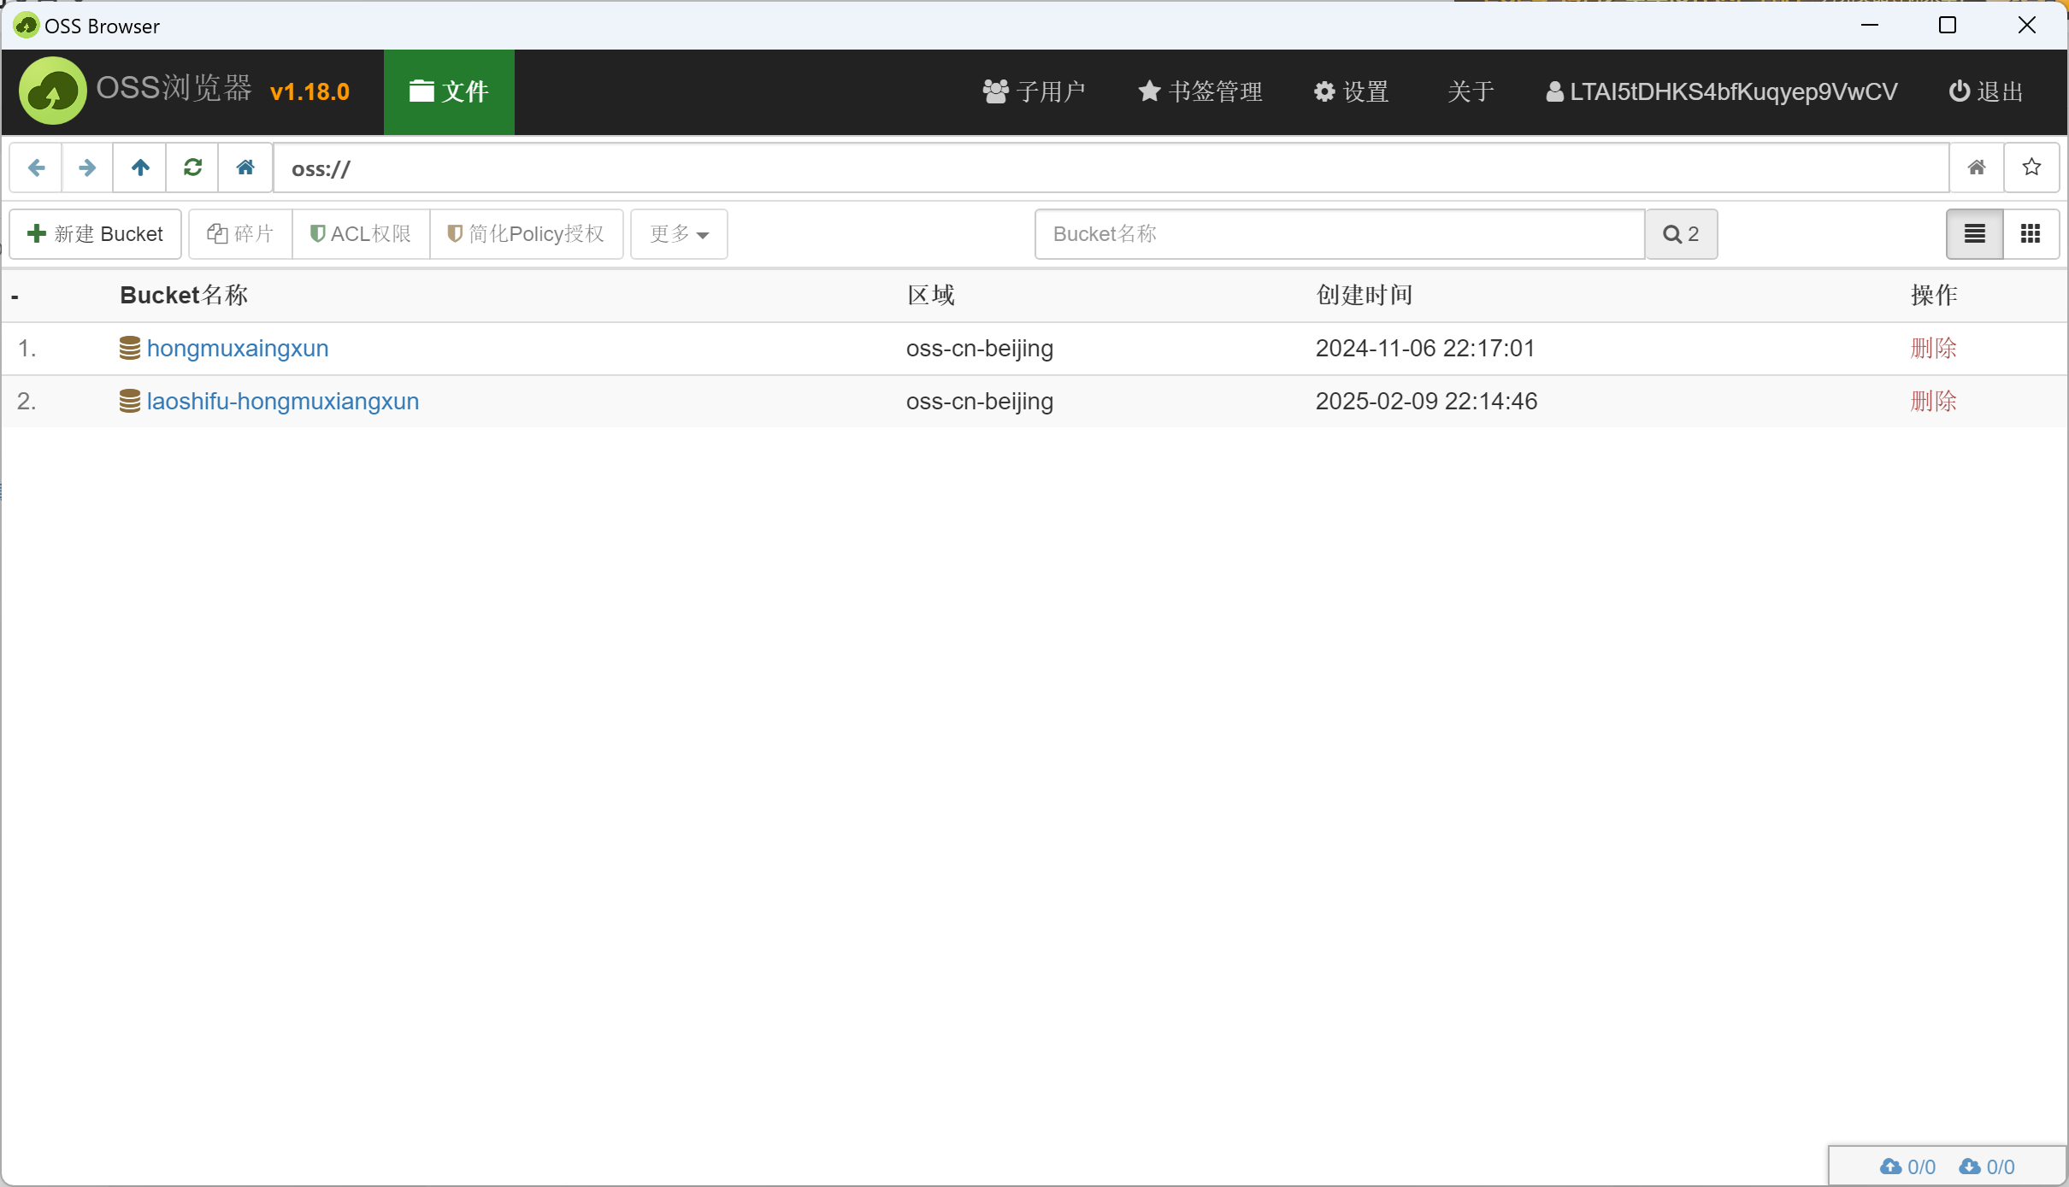The width and height of the screenshot is (2069, 1187).
Task: Open the 文件 tab
Action: coord(449,91)
